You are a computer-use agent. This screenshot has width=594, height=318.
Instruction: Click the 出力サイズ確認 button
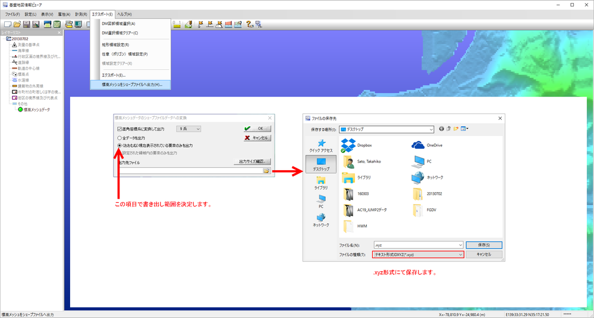coord(252,161)
